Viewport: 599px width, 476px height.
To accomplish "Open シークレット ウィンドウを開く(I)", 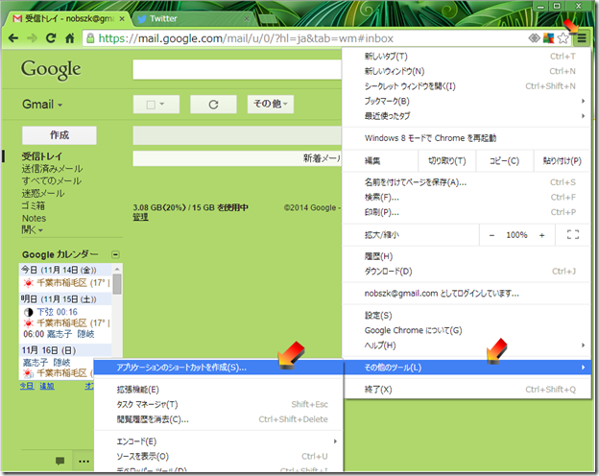I will (x=467, y=86).
